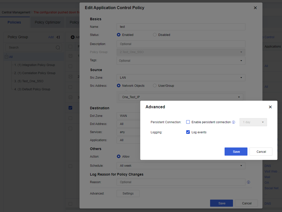Choose User/Group source address radio

pos(155,86)
